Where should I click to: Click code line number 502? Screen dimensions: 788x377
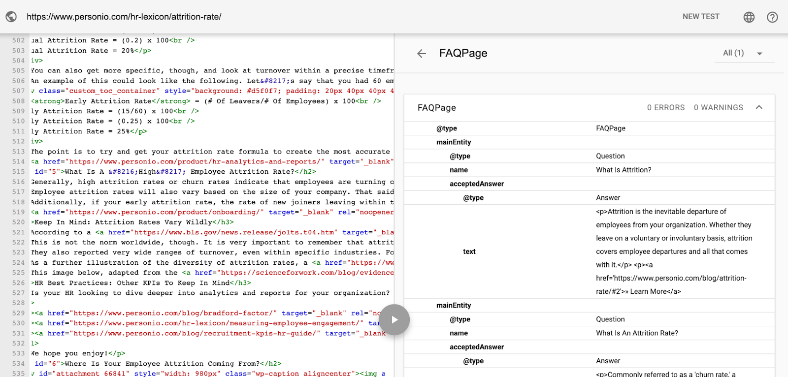pyautogui.click(x=18, y=40)
